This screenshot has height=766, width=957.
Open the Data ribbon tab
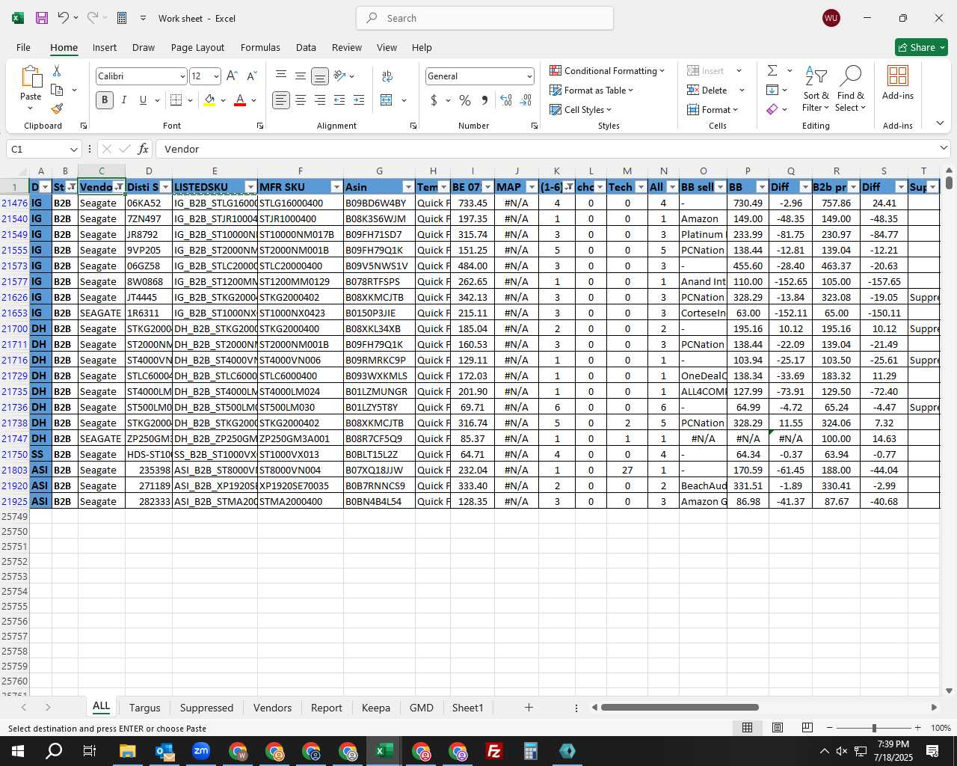point(306,47)
